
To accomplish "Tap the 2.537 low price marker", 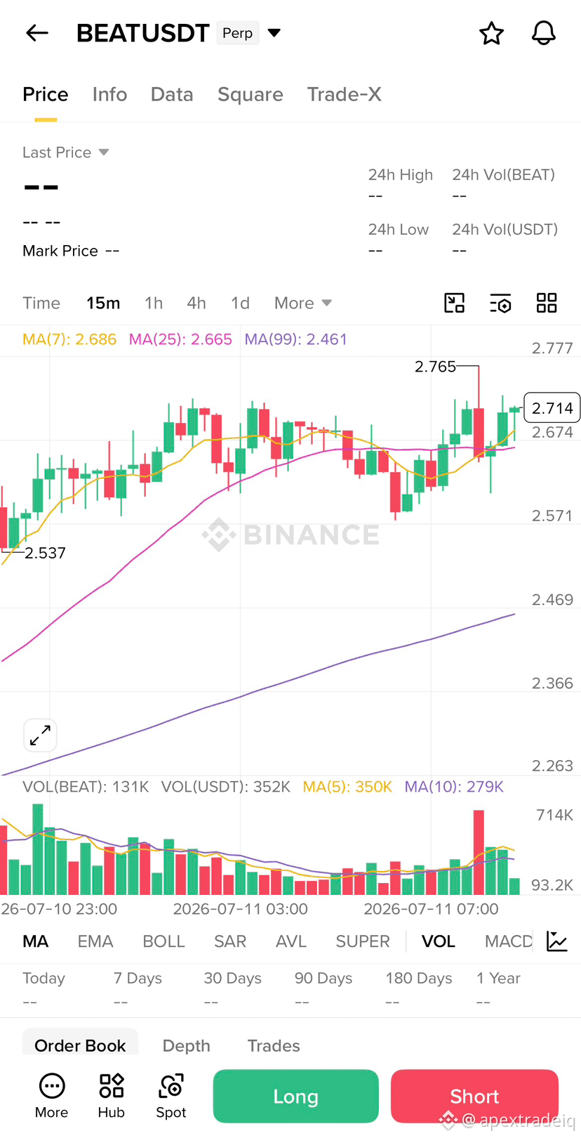I will tap(45, 554).
